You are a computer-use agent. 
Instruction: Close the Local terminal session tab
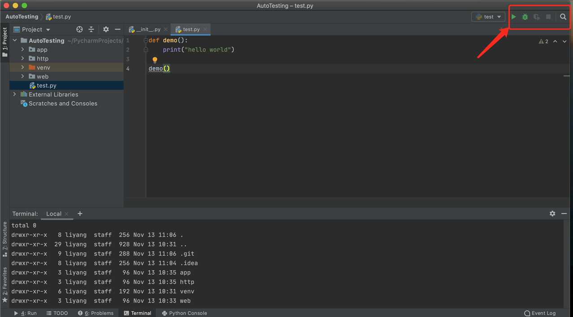tap(66, 214)
